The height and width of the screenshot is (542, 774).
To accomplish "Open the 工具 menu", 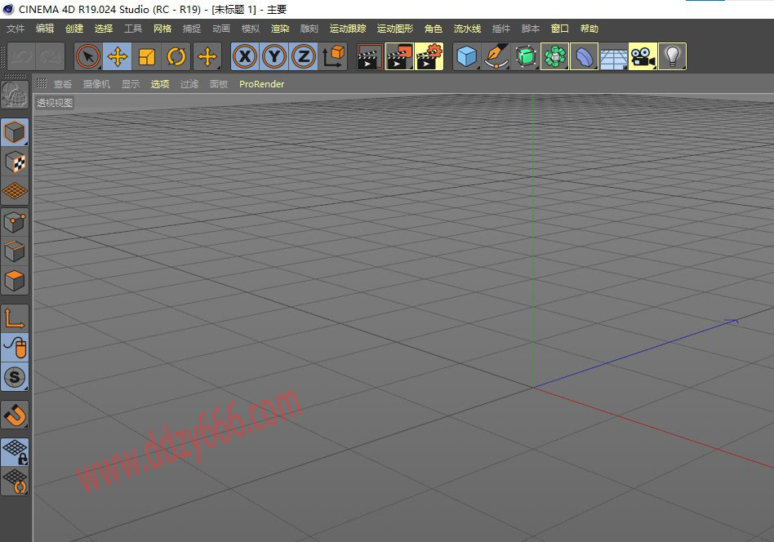I will 133,29.
